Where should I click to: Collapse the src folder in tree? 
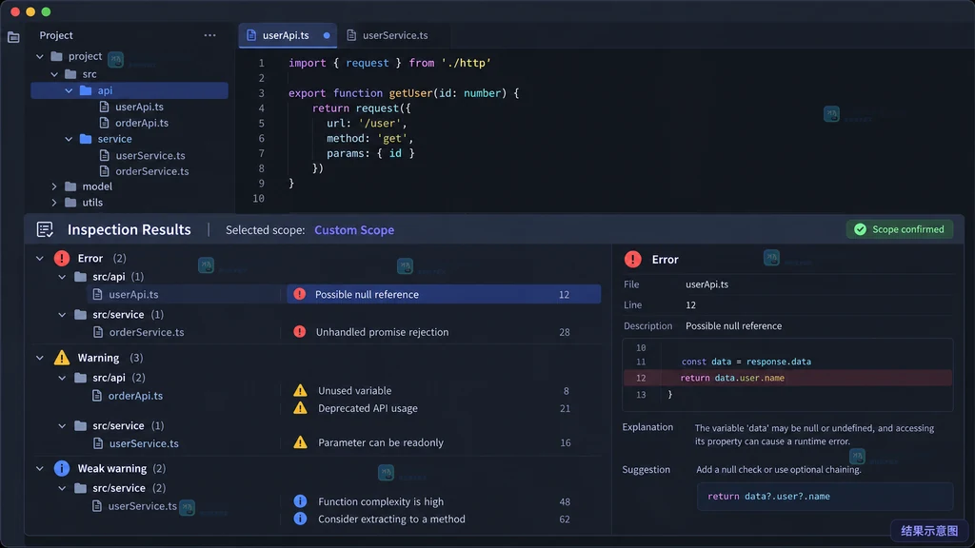tap(54, 74)
